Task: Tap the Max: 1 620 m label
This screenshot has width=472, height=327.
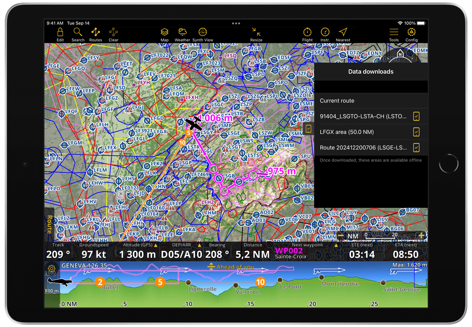Action: pos(409,265)
